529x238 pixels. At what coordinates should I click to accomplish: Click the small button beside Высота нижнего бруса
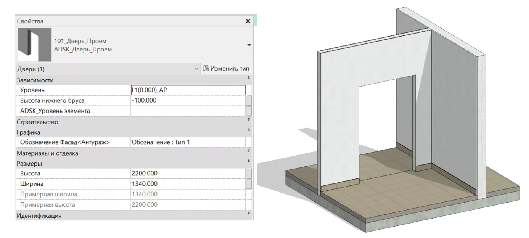tap(249, 101)
